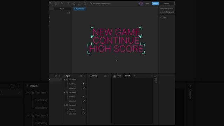Collapse the Inputs panel header arrow
Image resolution: width=224 pixels, height=126 pixels.
pyautogui.click(x=64, y=76)
